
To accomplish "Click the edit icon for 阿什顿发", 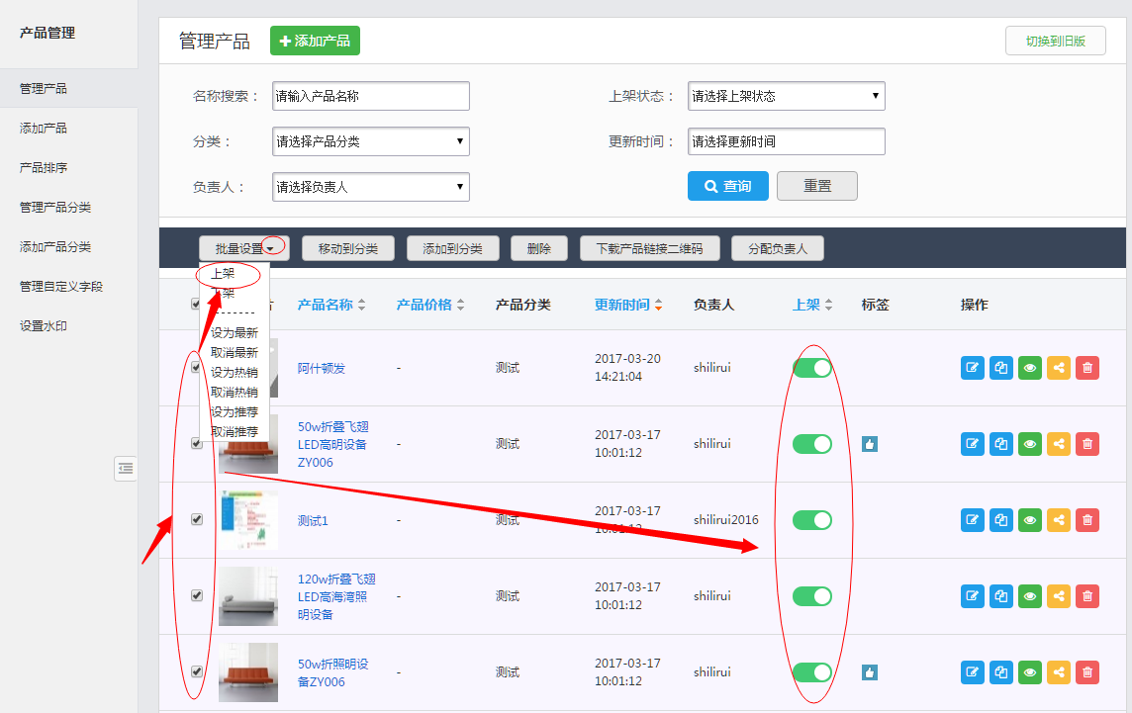I will click(x=972, y=368).
